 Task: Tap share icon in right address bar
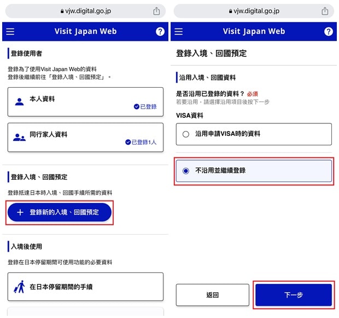point(325,11)
